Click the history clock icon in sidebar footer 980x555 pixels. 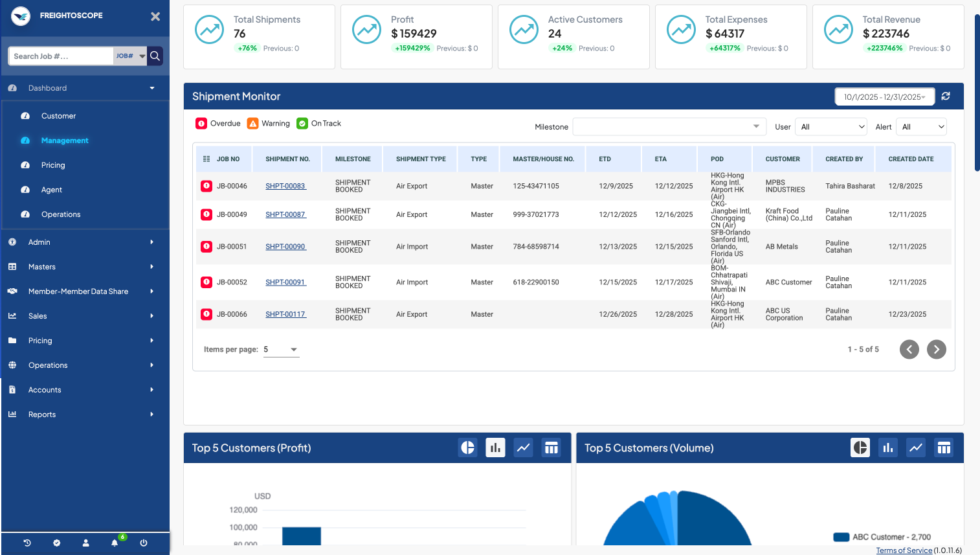click(x=27, y=543)
